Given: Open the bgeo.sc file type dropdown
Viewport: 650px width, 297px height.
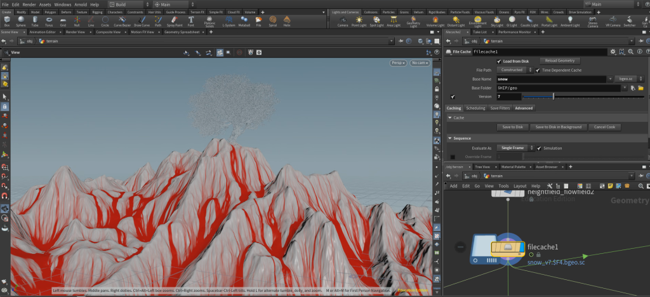Looking at the screenshot, I should (x=629, y=79).
